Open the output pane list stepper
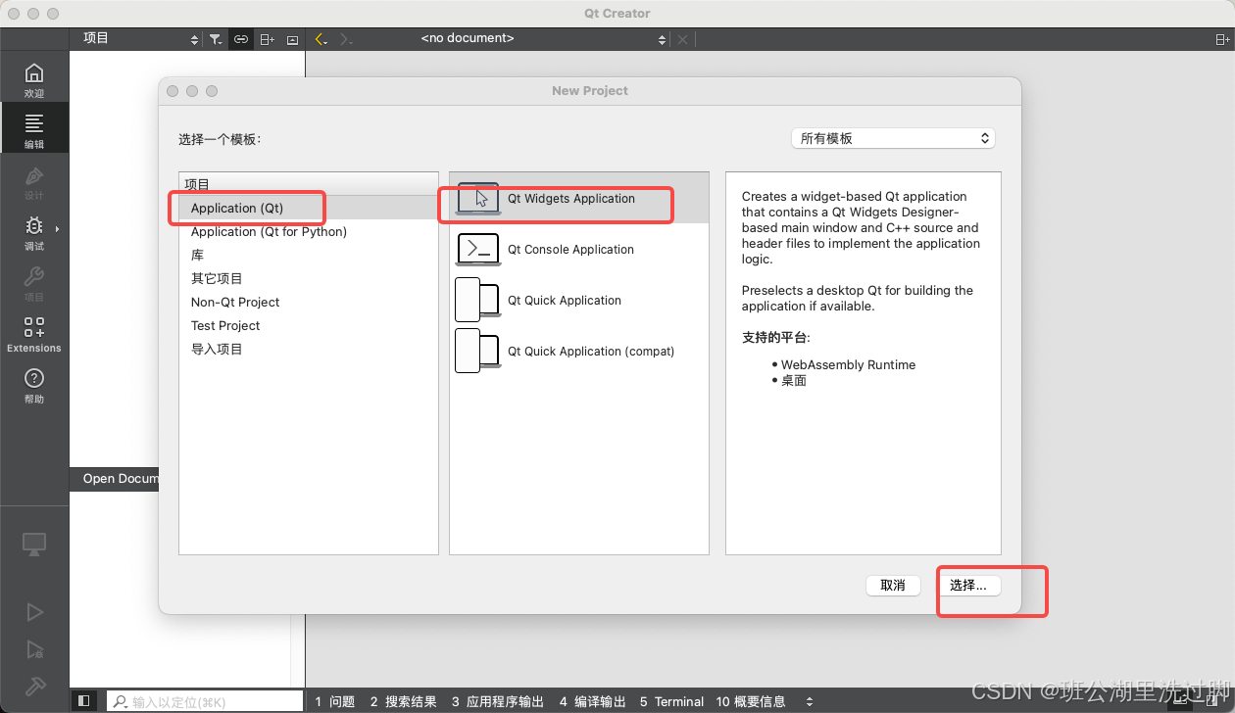The width and height of the screenshot is (1235, 713). (809, 701)
